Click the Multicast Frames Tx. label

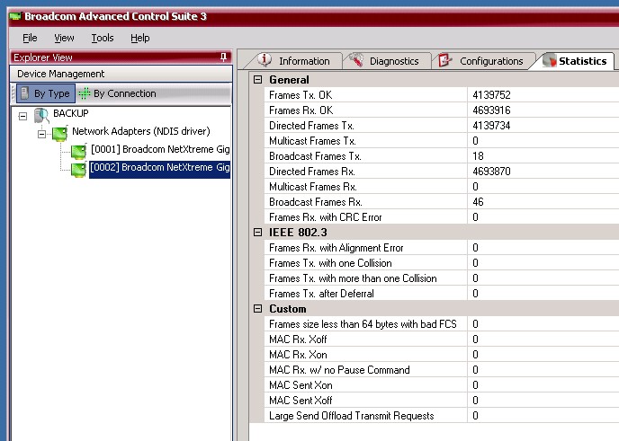[313, 141]
